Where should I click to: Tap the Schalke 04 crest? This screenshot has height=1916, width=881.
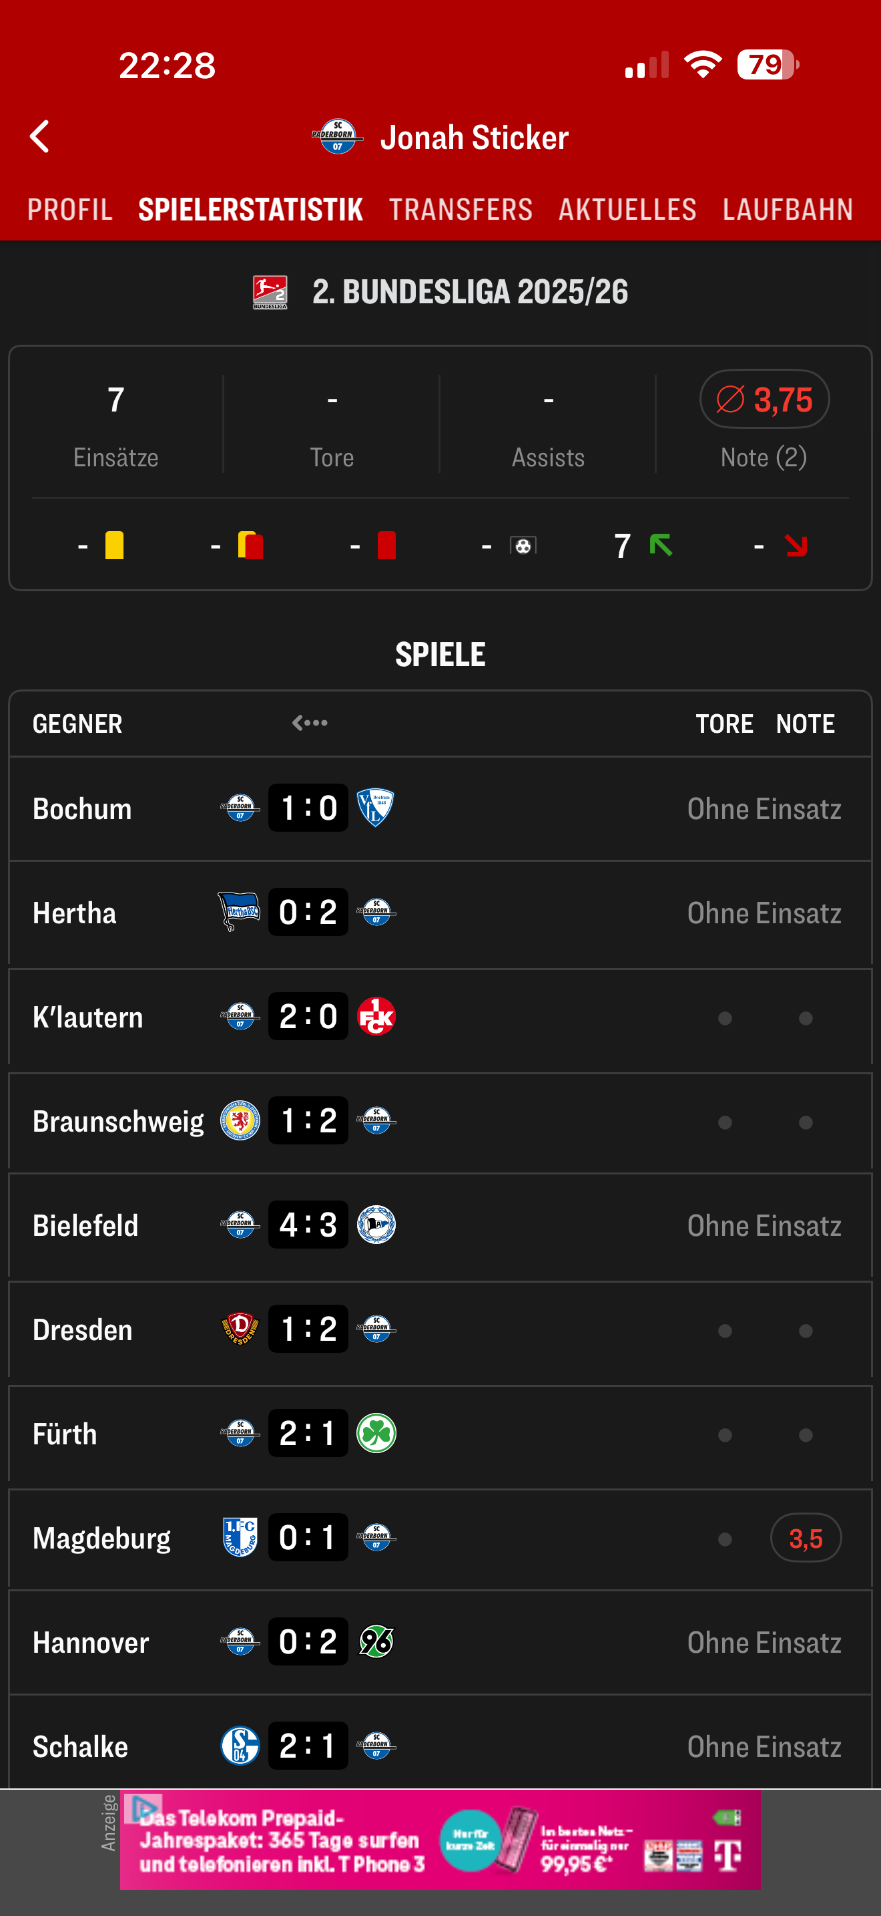[x=240, y=1746]
